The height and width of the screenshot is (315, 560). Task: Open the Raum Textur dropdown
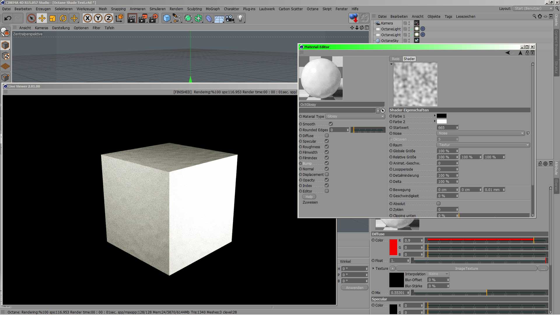click(483, 145)
